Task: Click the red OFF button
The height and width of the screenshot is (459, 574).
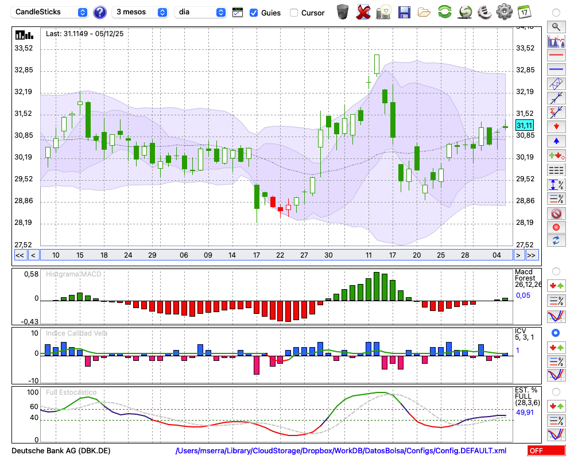Action: pos(546,451)
